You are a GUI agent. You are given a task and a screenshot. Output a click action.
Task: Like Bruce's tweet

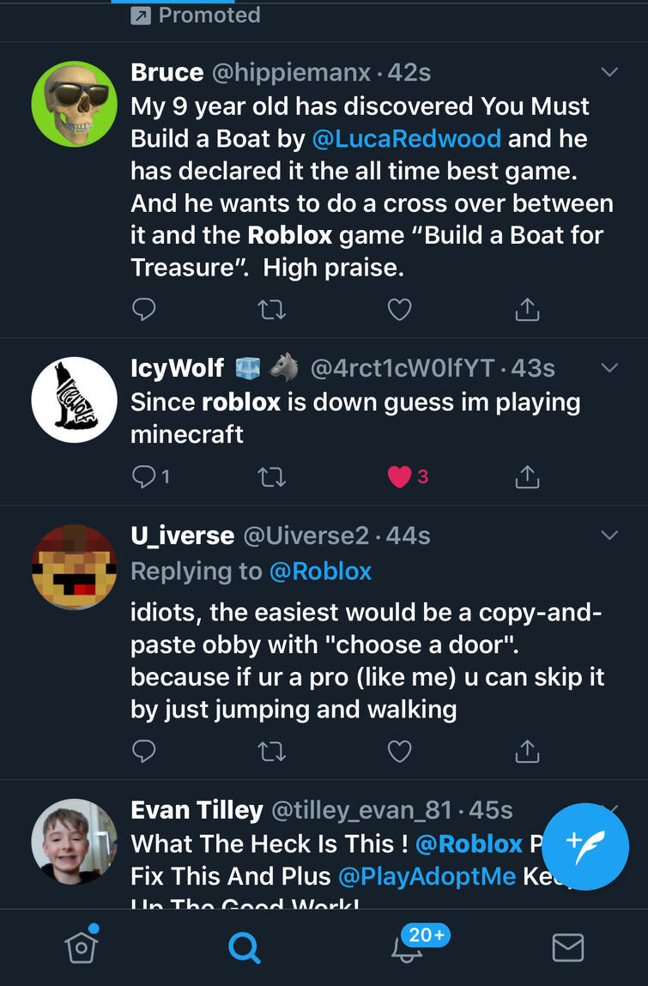tap(399, 309)
